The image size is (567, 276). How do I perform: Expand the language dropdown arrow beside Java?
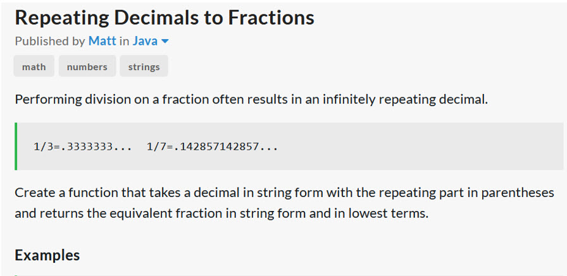pyautogui.click(x=165, y=42)
